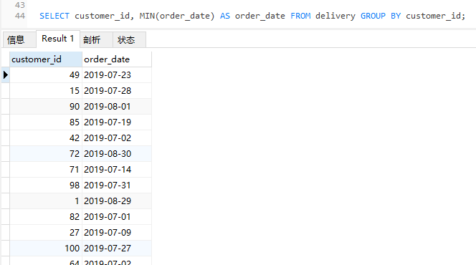
Task: Select order_date cell 2019-07-28
Action: click(x=117, y=91)
